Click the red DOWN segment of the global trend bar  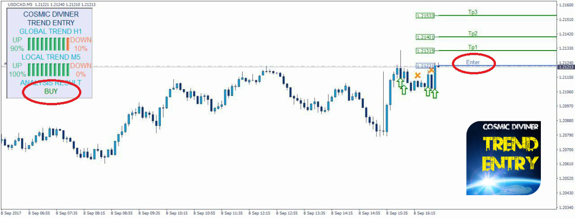[67, 44]
